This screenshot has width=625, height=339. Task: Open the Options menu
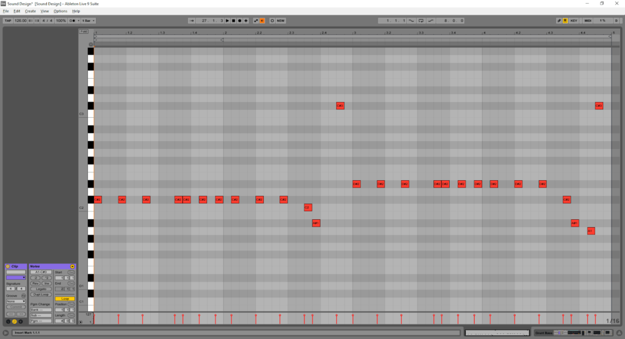(60, 11)
